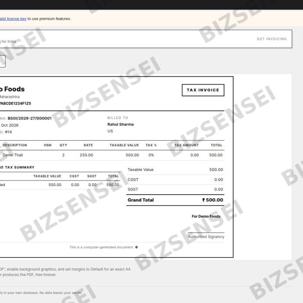
Task: Click the DESCRIPTION column header
Action: click(x=15, y=145)
